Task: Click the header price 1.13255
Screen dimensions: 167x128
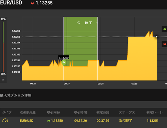Action: point(44,3)
